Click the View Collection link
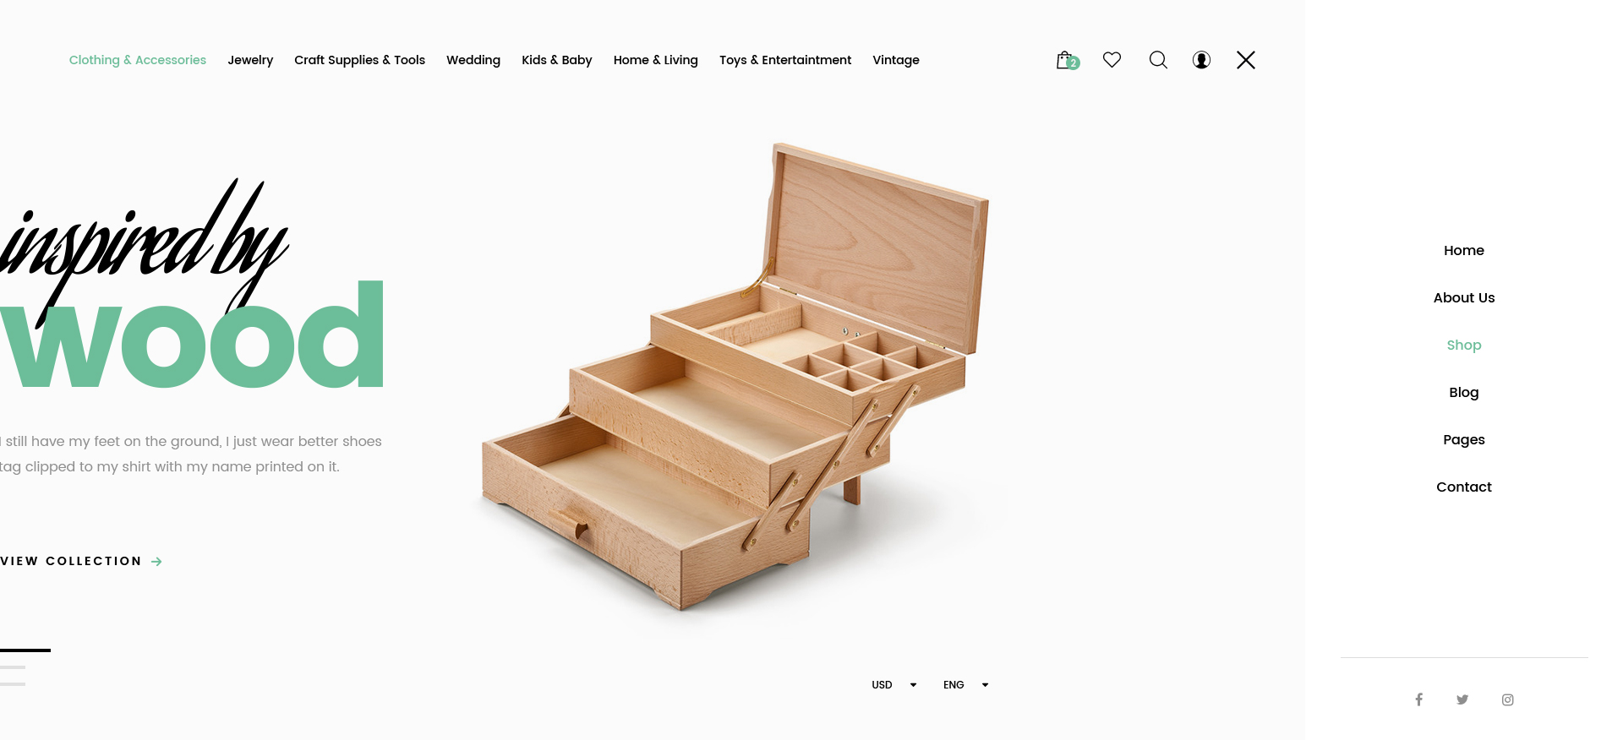1623x740 pixels. 81,561
